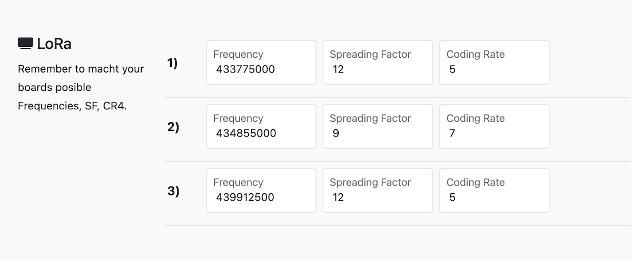Edit Coding Rate field in row 1
The height and width of the screenshot is (260, 632).
click(494, 69)
